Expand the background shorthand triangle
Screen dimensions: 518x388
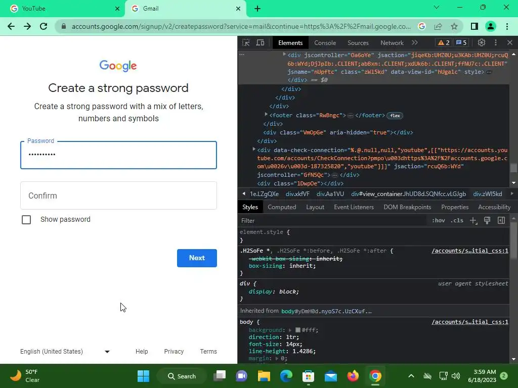point(290,330)
